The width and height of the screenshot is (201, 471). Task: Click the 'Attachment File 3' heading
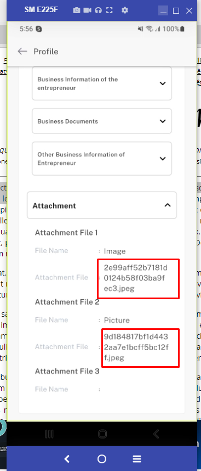point(67,371)
